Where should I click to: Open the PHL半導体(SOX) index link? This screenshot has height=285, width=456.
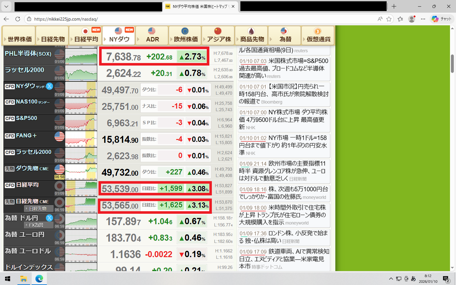coord(28,54)
